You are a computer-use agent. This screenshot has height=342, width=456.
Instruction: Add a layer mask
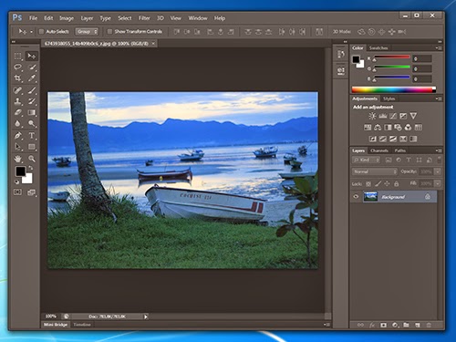[384, 325]
